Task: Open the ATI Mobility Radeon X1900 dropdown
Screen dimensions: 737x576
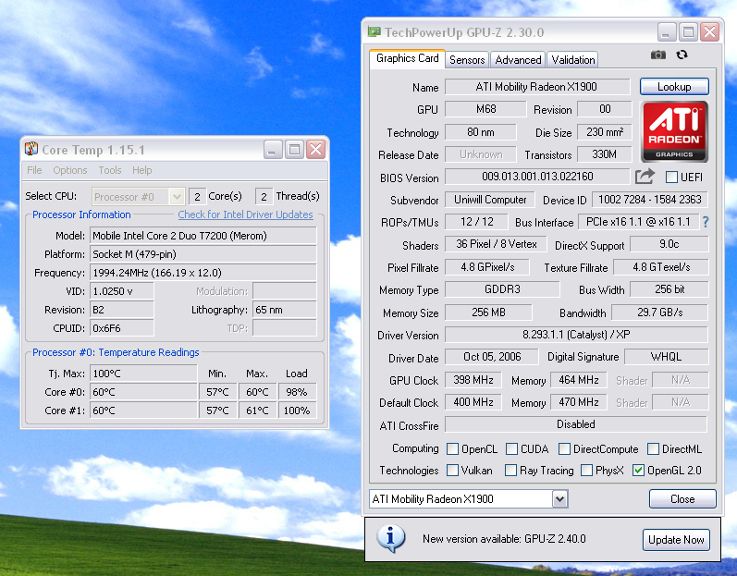Action: click(x=559, y=499)
